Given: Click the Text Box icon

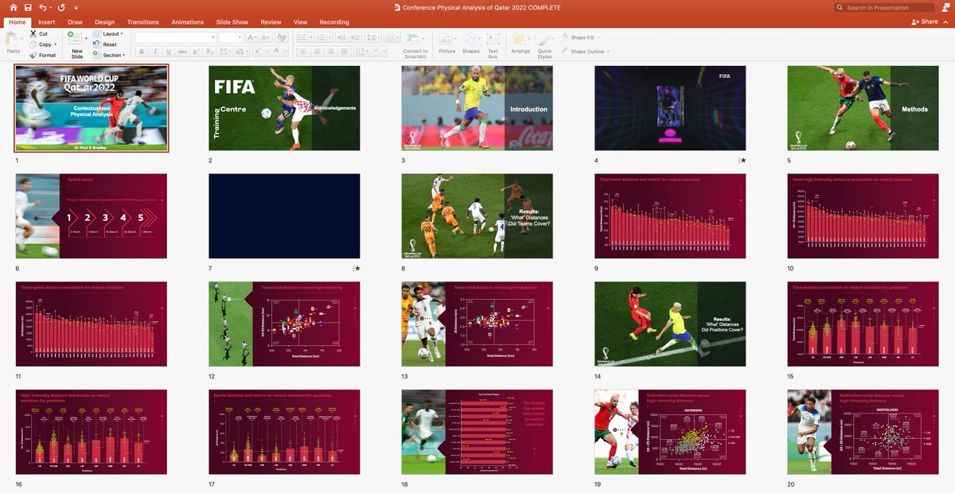Looking at the screenshot, I should coord(493,38).
